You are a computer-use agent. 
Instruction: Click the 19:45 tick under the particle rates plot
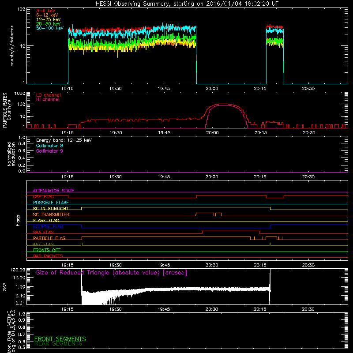pos(164,133)
